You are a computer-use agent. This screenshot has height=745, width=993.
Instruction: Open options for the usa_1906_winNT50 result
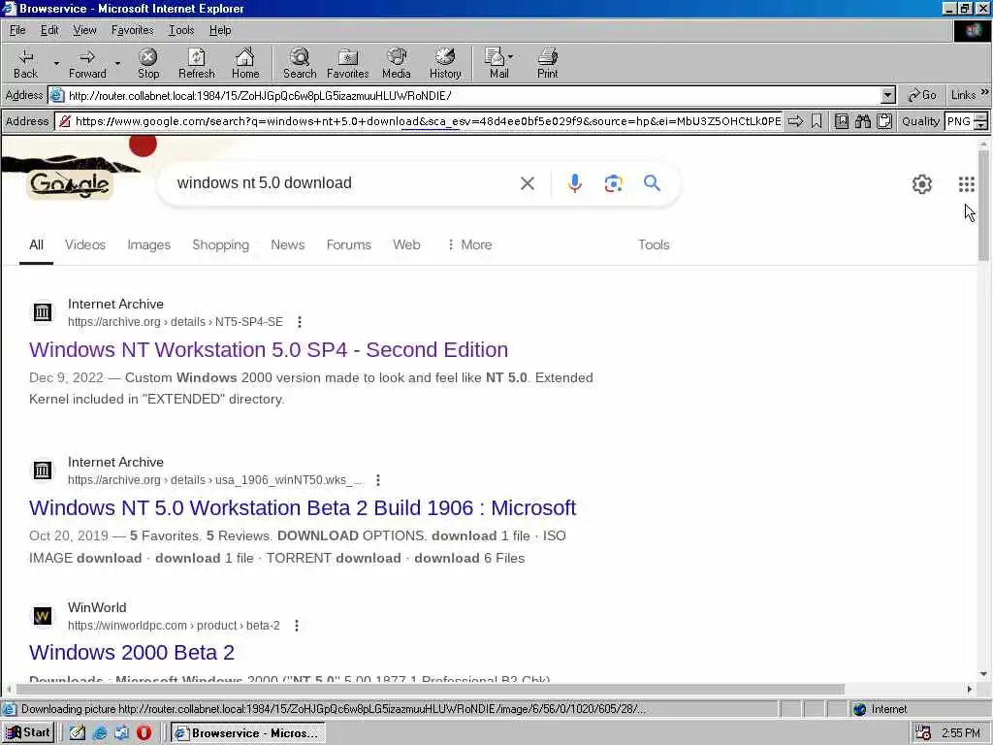[x=378, y=480]
